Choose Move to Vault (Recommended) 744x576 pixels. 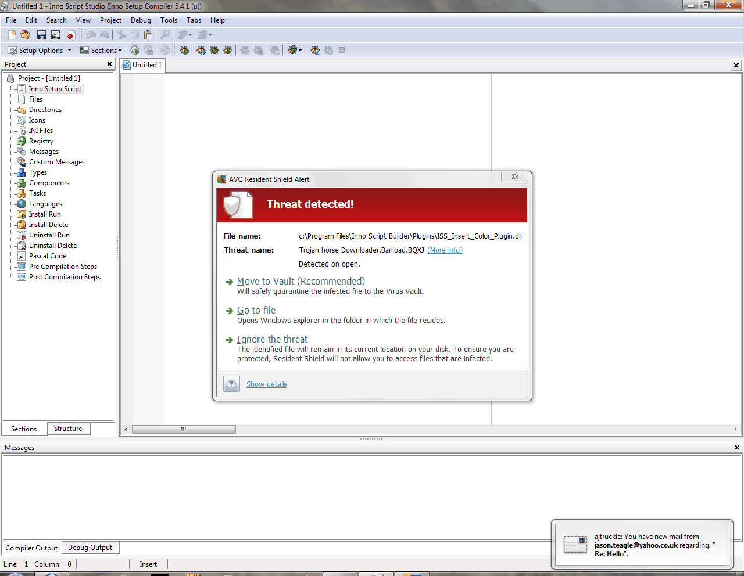coord(301,282)
